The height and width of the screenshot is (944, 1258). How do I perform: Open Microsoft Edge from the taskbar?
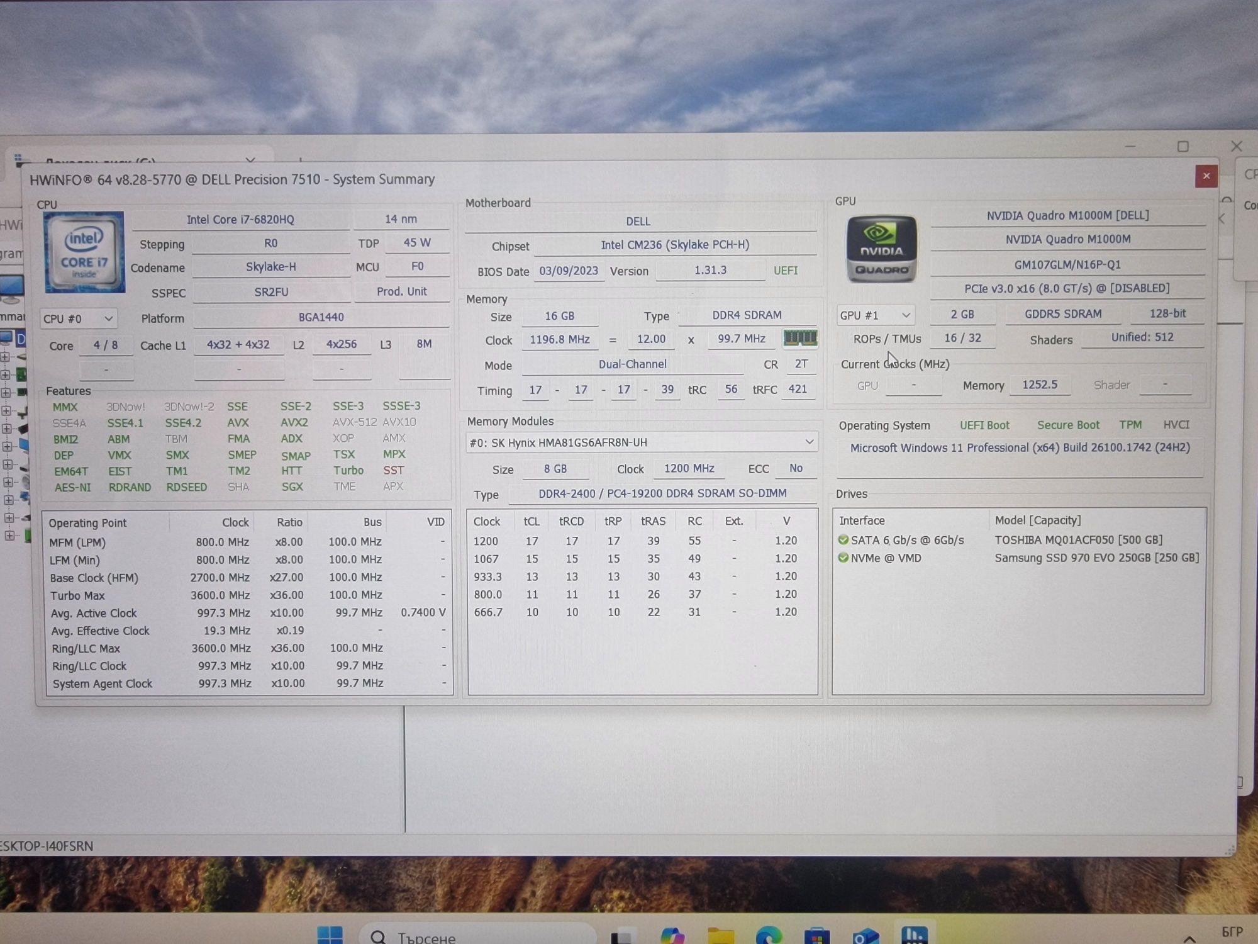[768, 936]
